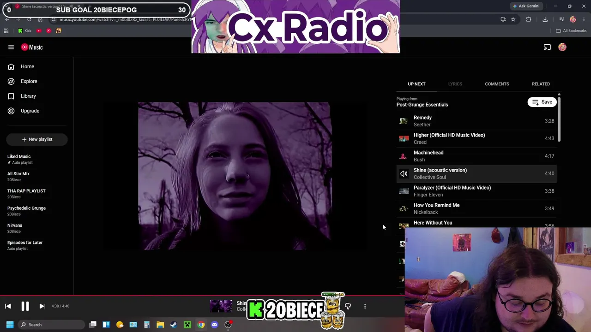Switch to the RELATED tab
Image resolution: width=591 pixels, height=332 pixels.
click(541, 84)
